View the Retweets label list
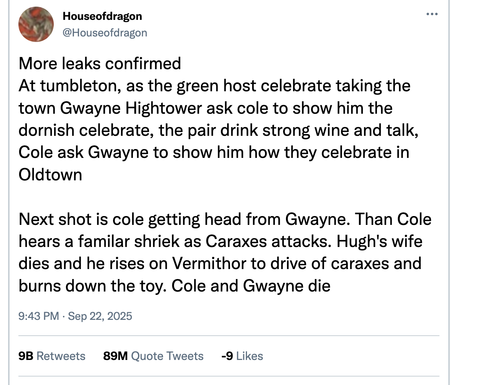This screenshot has height=385, width=491. pos(61,356)
